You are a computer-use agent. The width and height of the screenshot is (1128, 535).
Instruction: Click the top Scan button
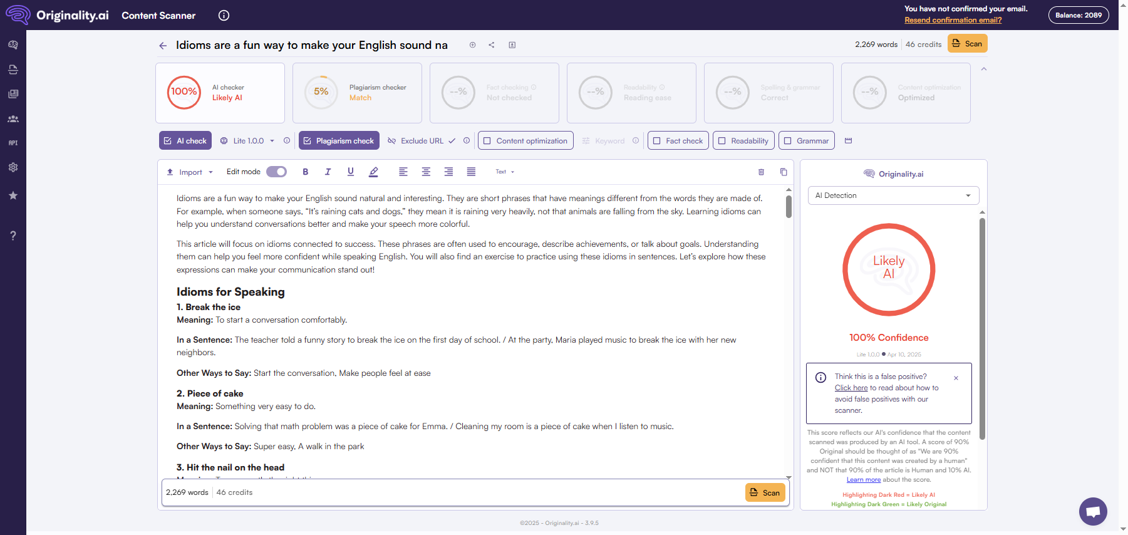(968, 44)
